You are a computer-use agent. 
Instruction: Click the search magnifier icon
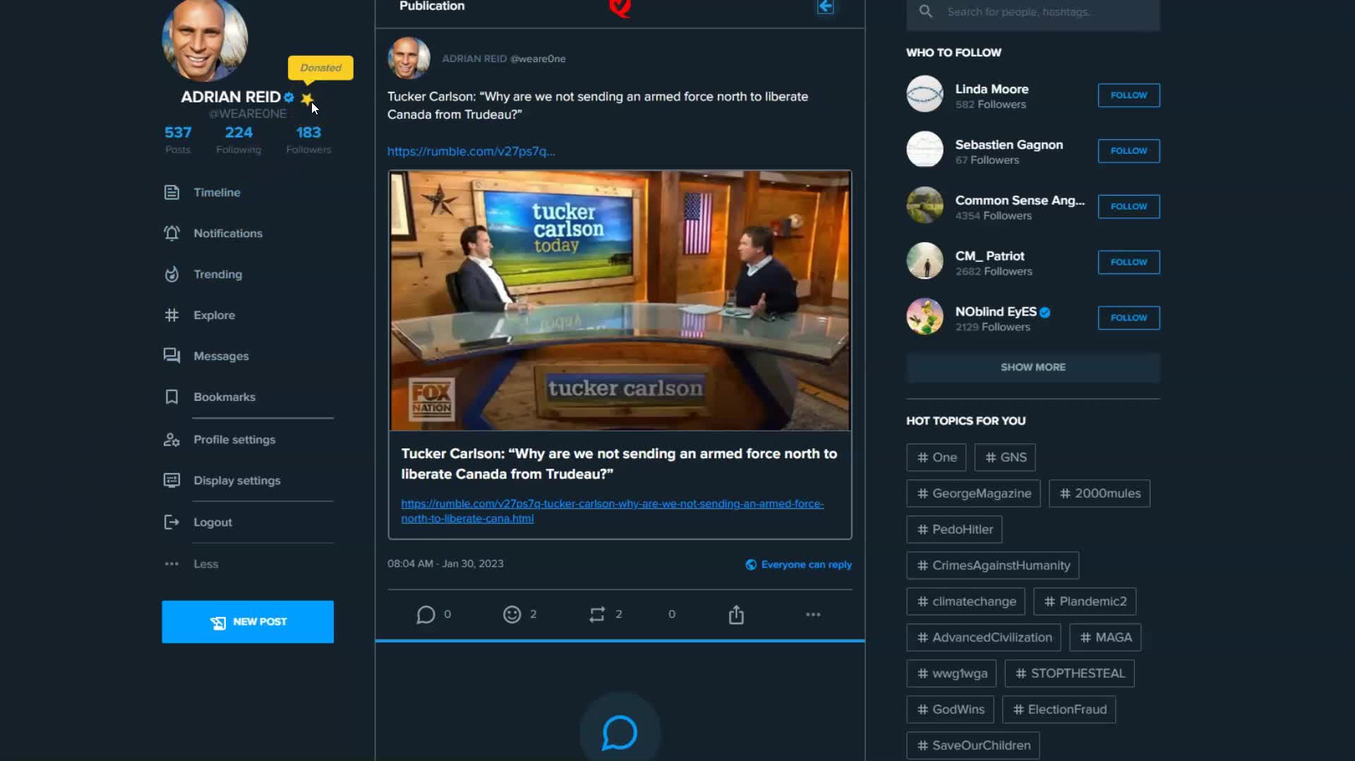(x=926, y=11)
